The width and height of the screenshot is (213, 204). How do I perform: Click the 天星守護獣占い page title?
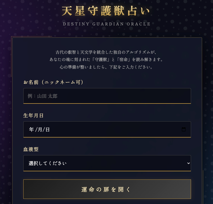tap(106, 11)
